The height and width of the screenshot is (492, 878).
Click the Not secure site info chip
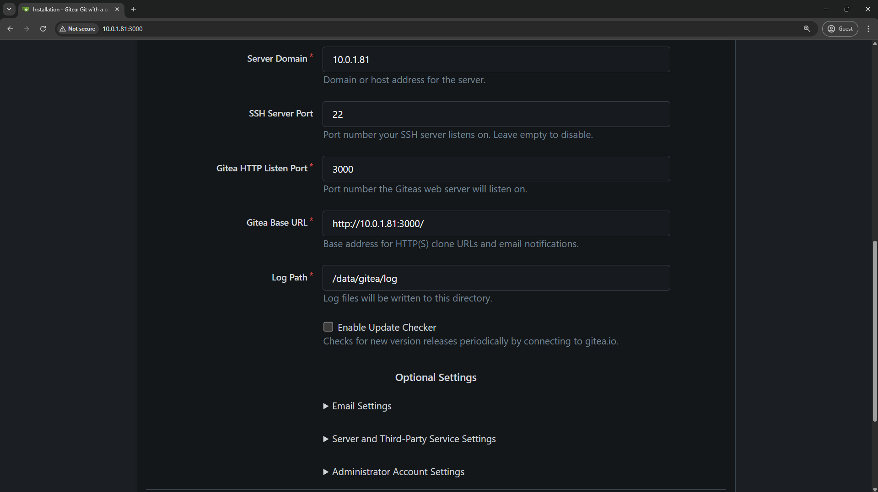coord(78,29)
